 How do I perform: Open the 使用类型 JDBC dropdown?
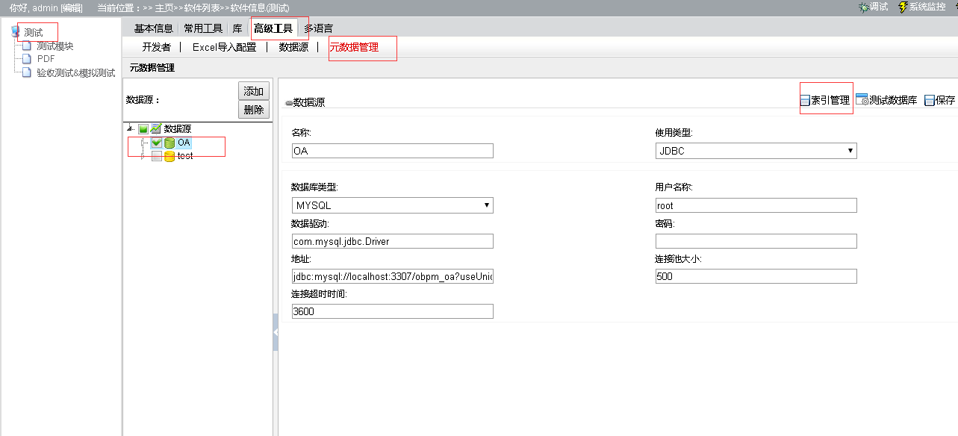[756, 151]
